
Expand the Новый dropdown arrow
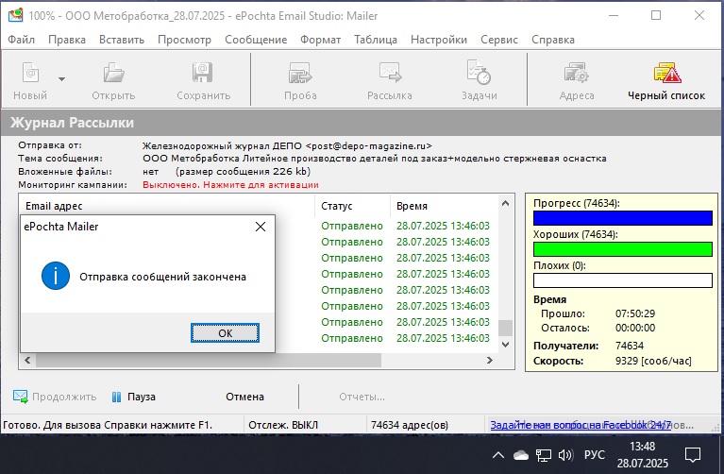pos(61,79)
